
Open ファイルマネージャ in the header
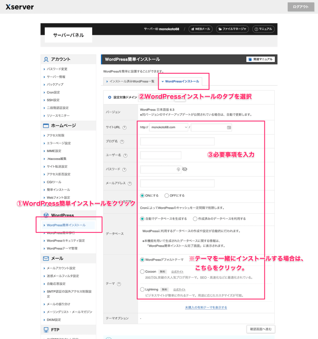233,29
